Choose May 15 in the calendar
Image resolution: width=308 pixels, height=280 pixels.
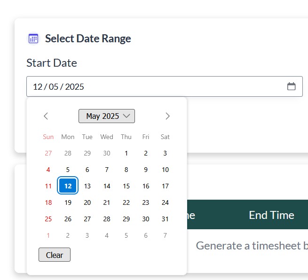[126, 186]
